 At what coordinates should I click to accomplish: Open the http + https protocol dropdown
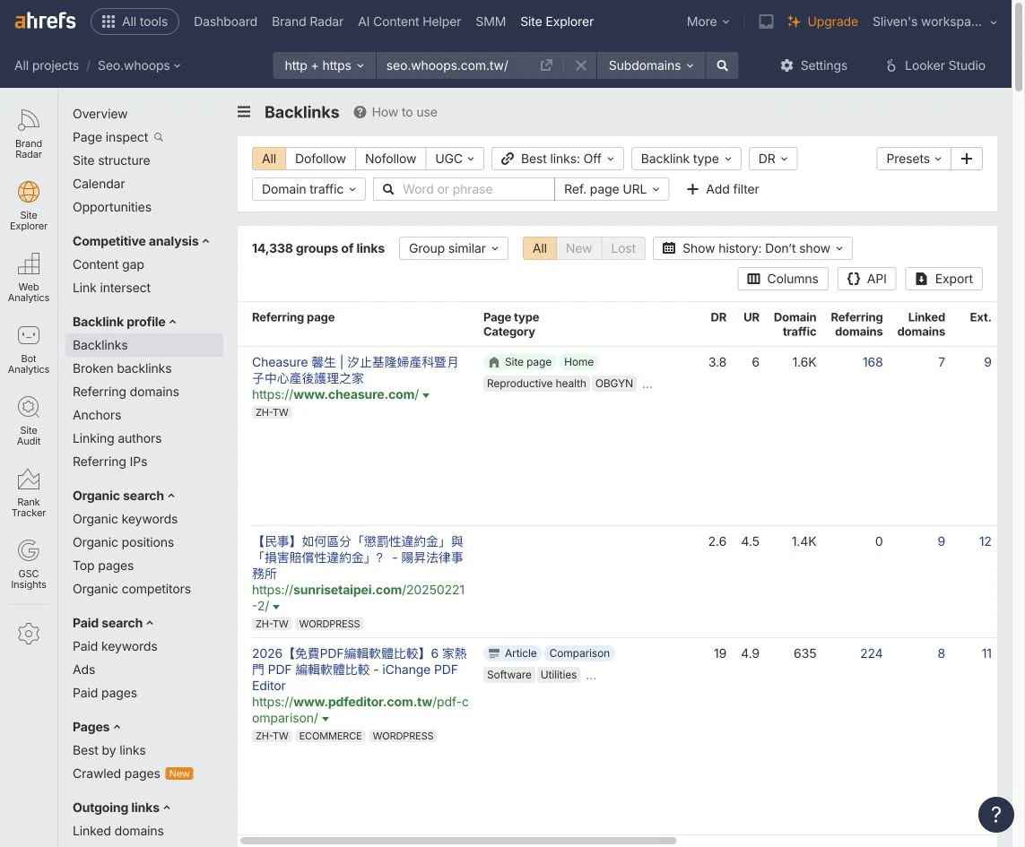[325, 65]
